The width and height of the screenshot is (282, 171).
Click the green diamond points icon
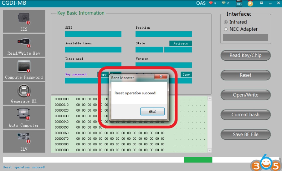point(223,3)
